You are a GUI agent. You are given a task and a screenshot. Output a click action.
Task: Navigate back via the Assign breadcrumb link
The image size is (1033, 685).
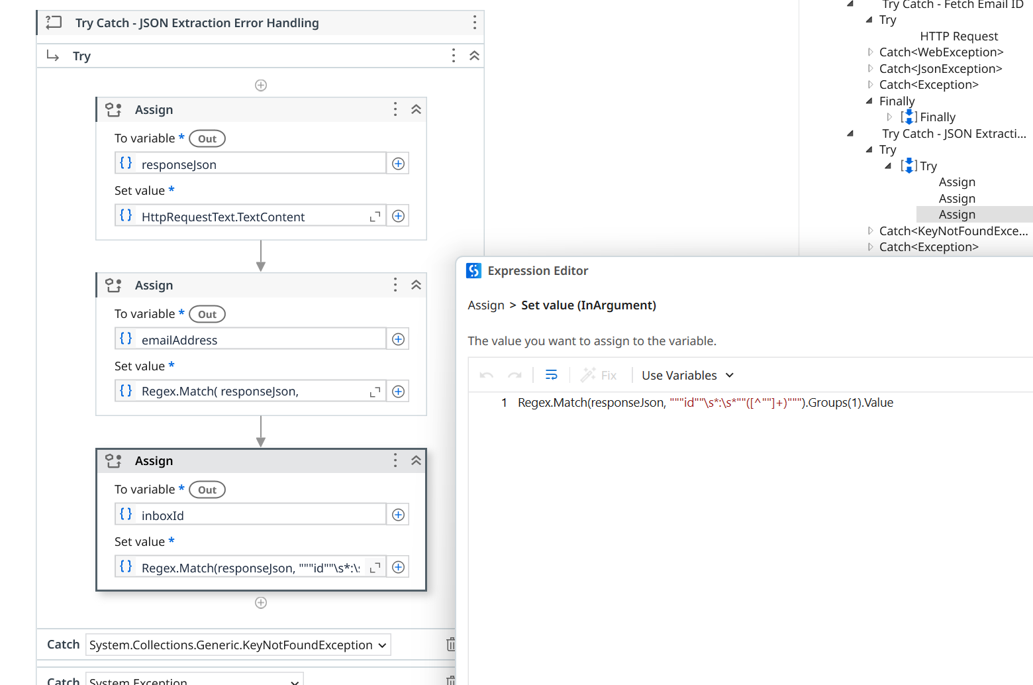click(x=486, y=305)
